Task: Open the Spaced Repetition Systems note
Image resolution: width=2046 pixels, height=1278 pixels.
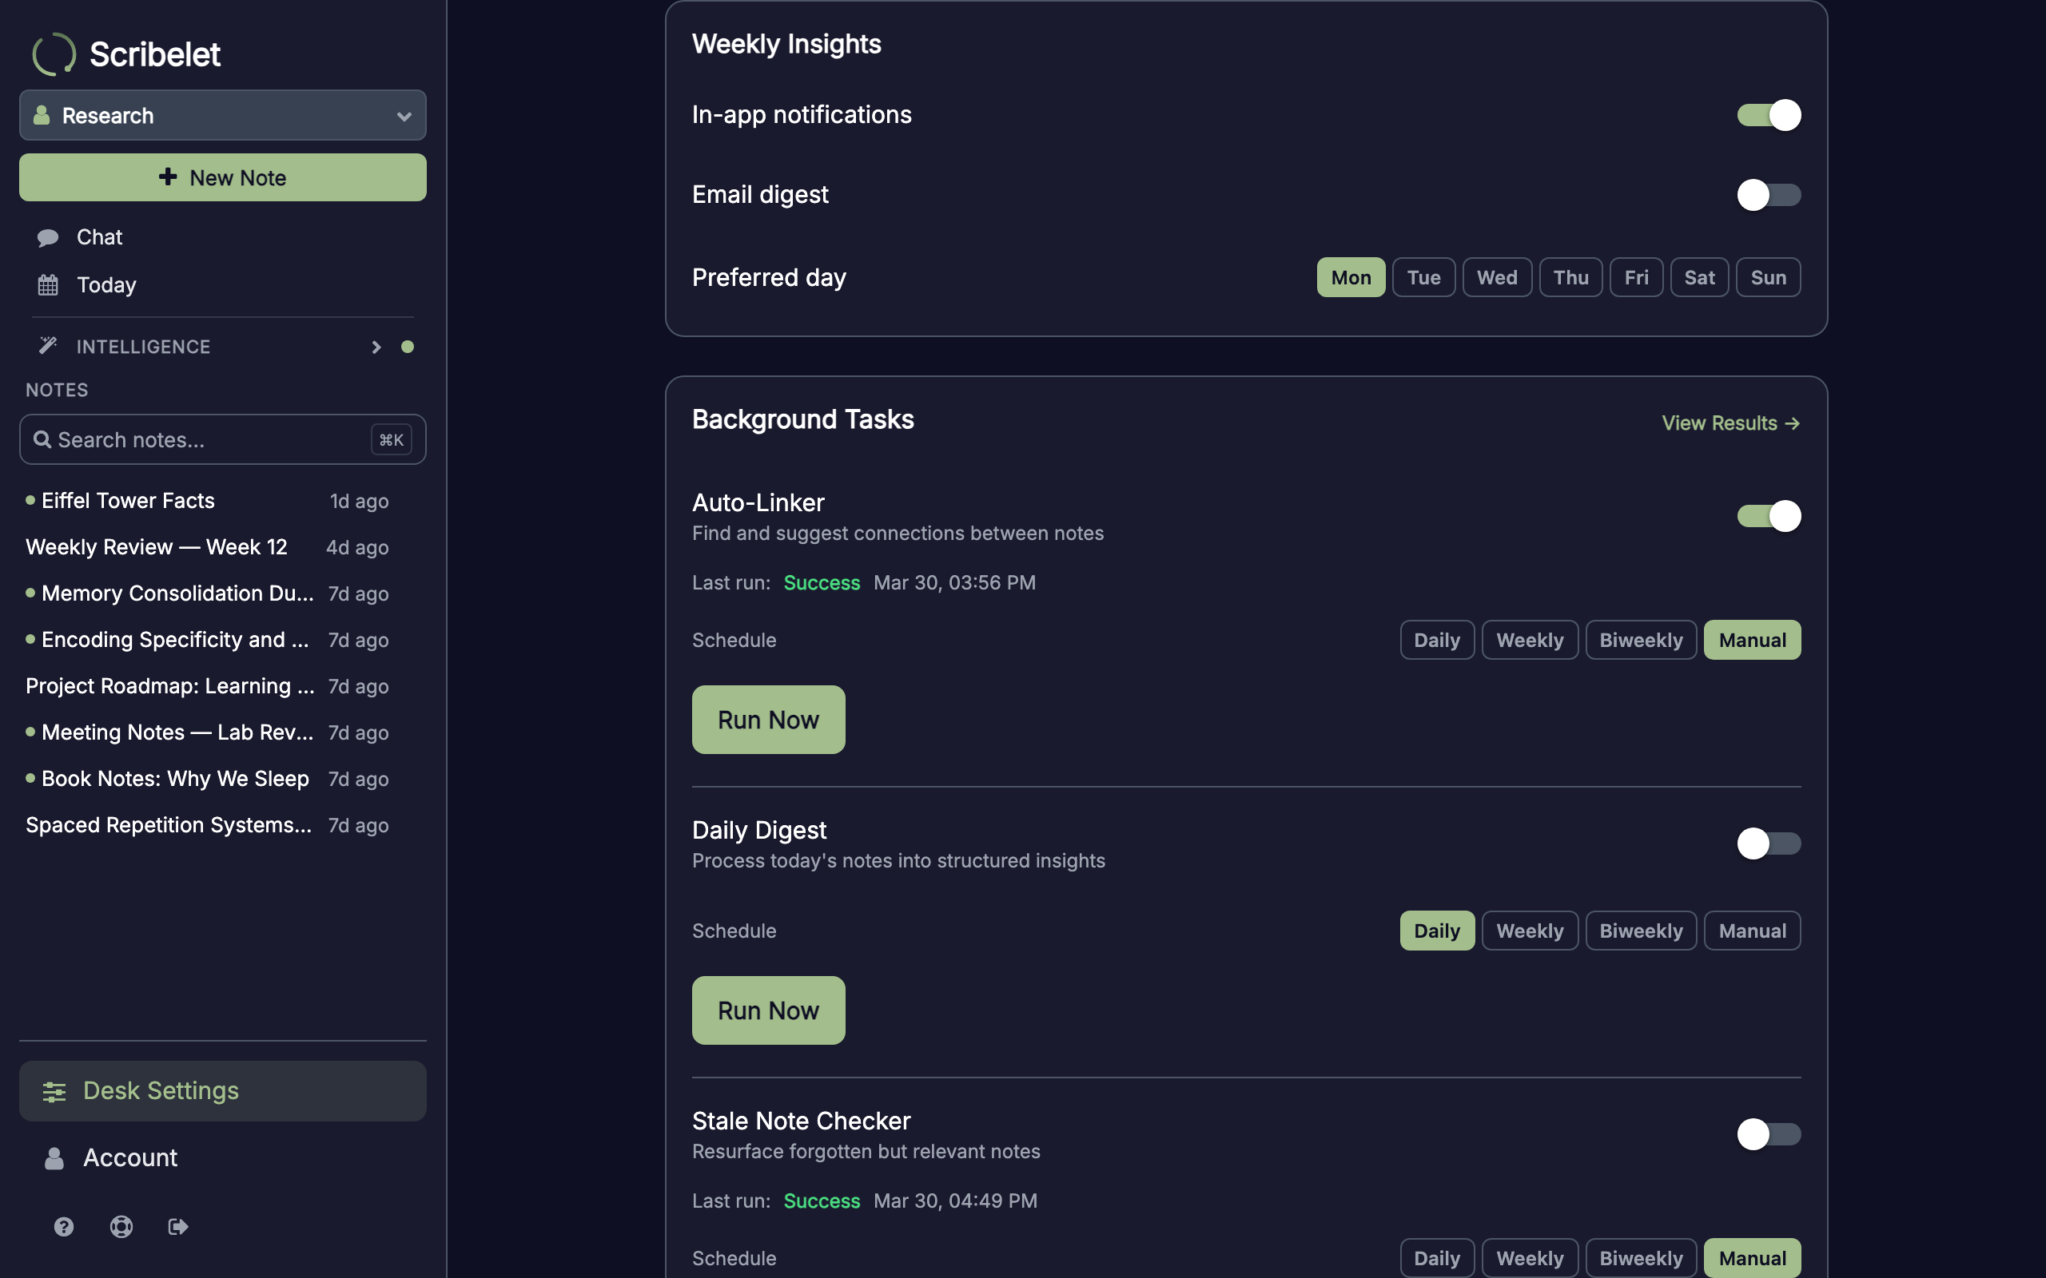Action: pyautogui.click(x=207, y=826)
